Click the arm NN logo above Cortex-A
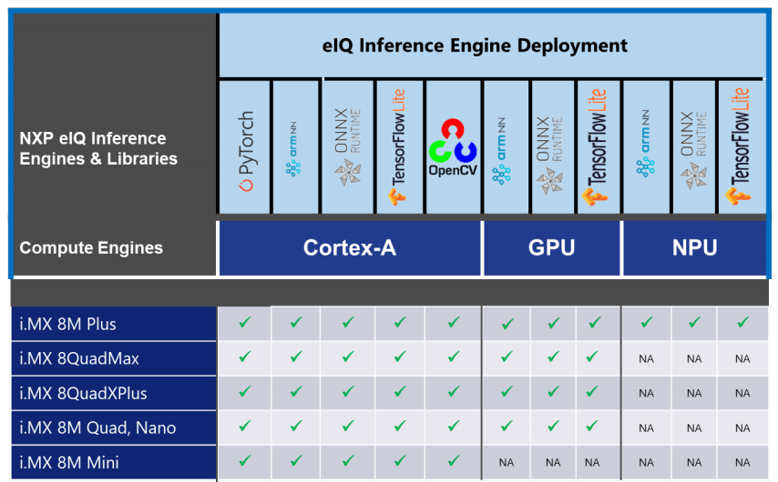Image resolution: width=778 pixels, height=482 pixels. tap(293, 148)
